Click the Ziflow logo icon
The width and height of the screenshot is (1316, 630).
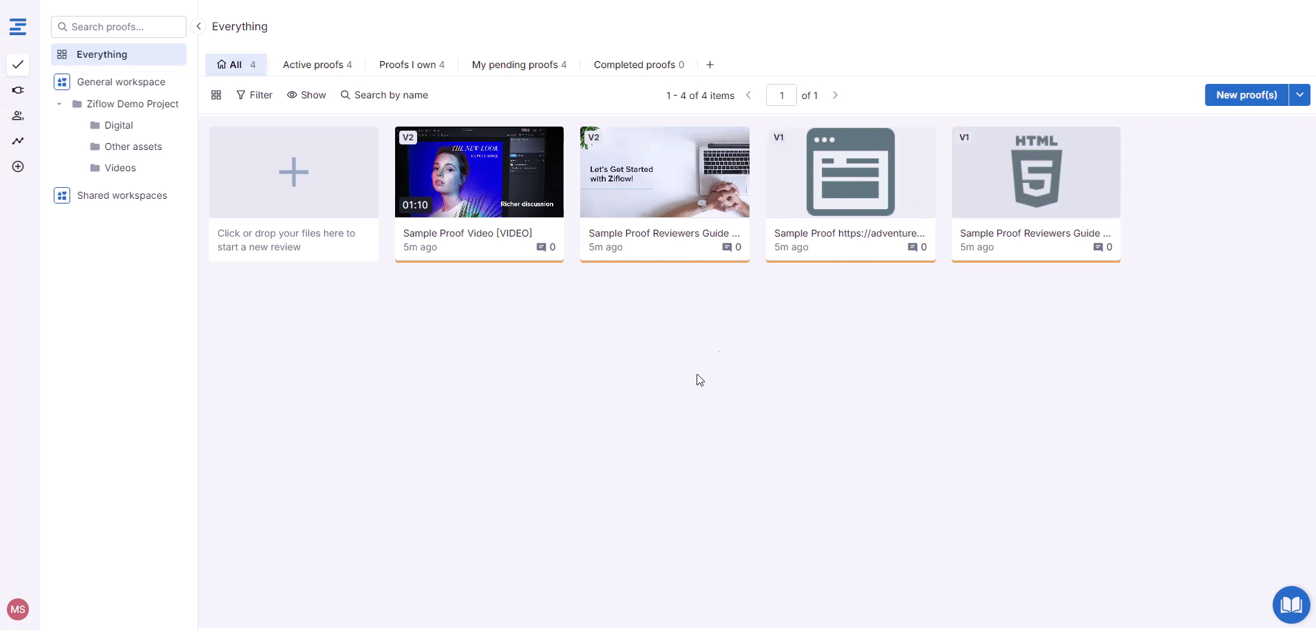18,27
